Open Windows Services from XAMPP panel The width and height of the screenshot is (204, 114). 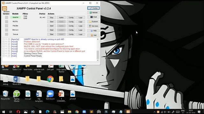click(93, 26)
